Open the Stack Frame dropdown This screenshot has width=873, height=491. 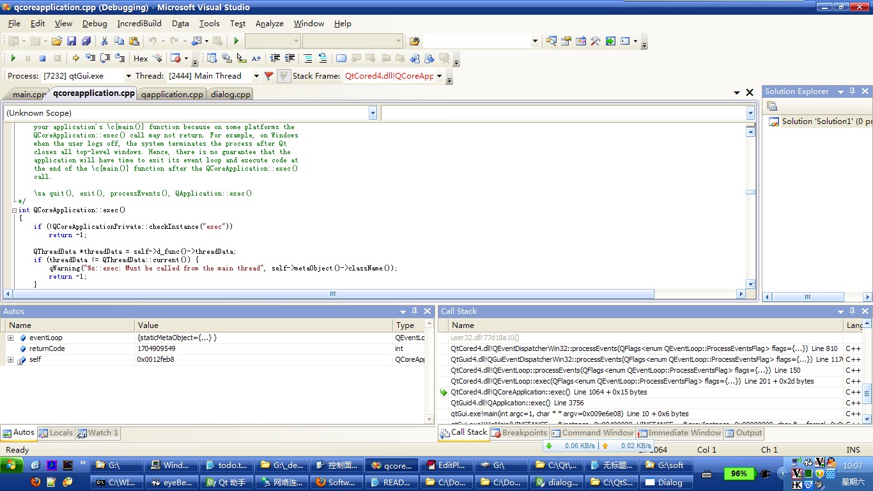click(440, 75)
